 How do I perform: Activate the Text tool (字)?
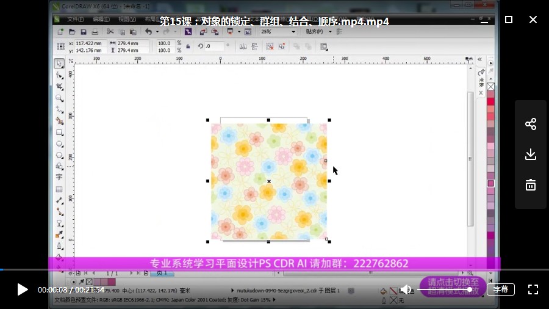coord(59,177)
